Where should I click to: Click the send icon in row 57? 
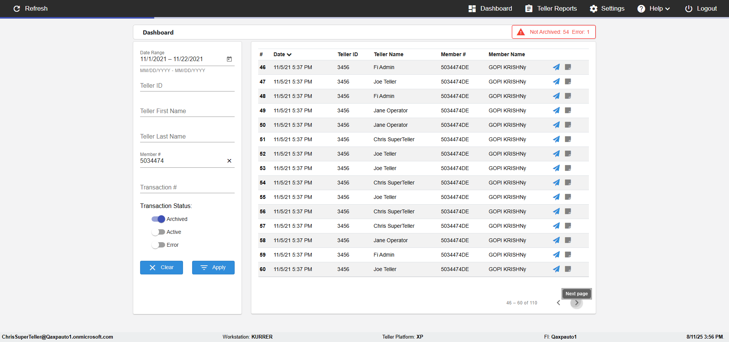point(556,226)
